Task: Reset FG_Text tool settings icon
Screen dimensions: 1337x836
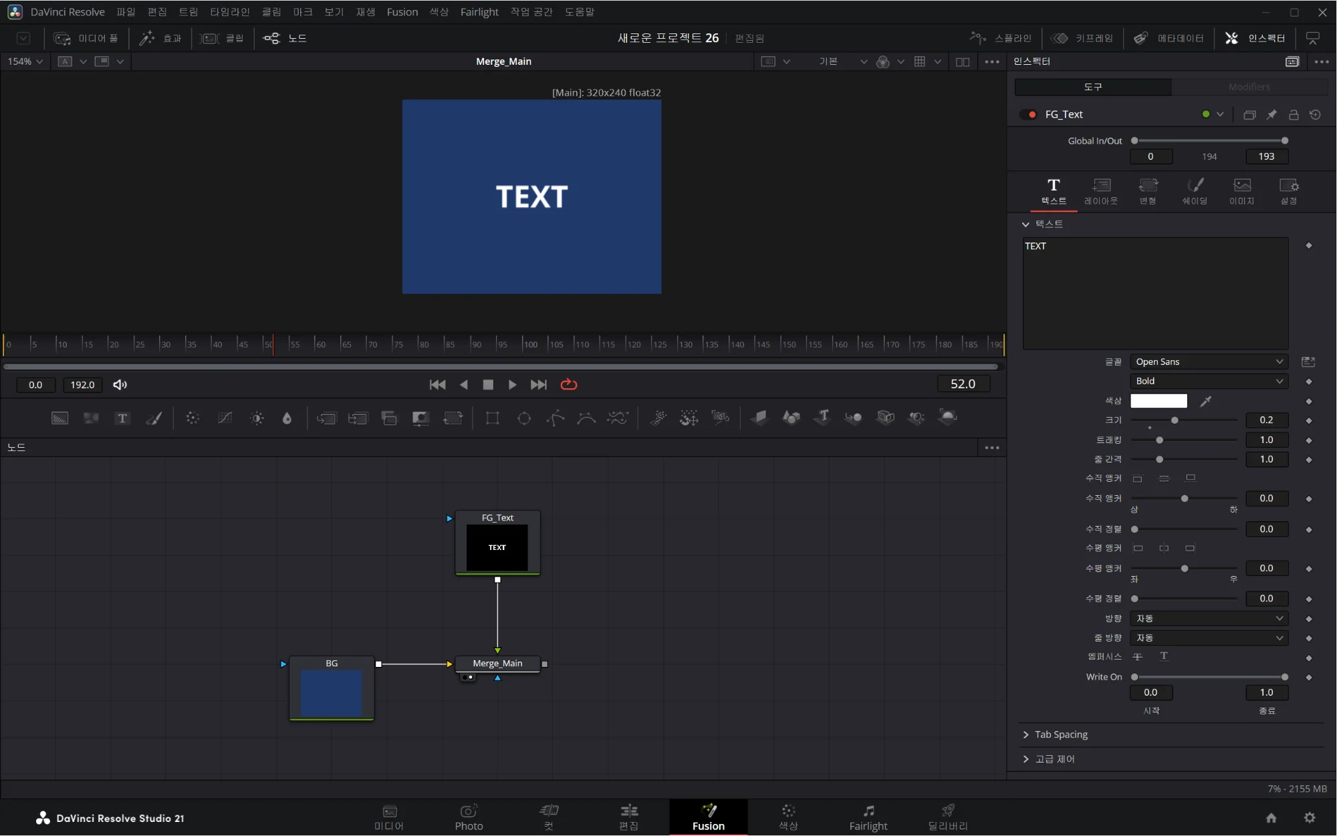Action: [1315, 114]
